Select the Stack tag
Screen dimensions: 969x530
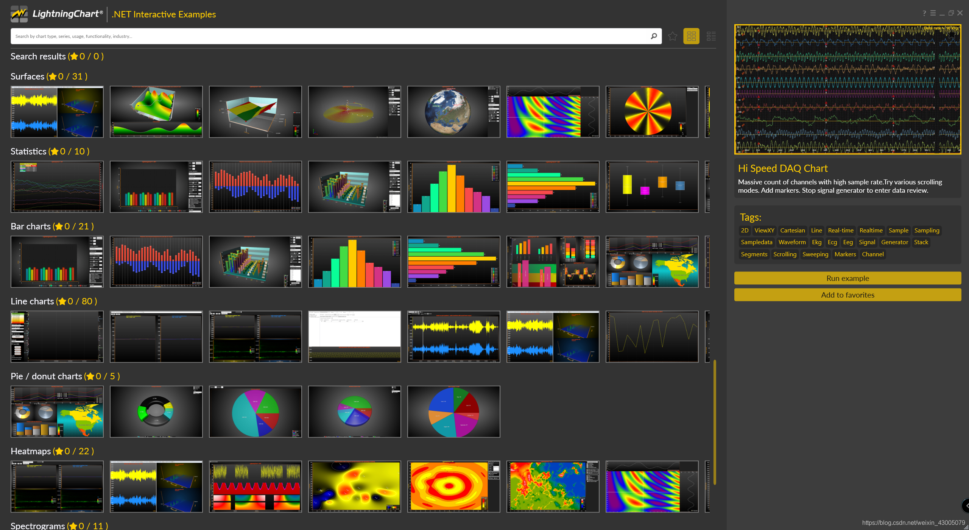click(921, 242)
